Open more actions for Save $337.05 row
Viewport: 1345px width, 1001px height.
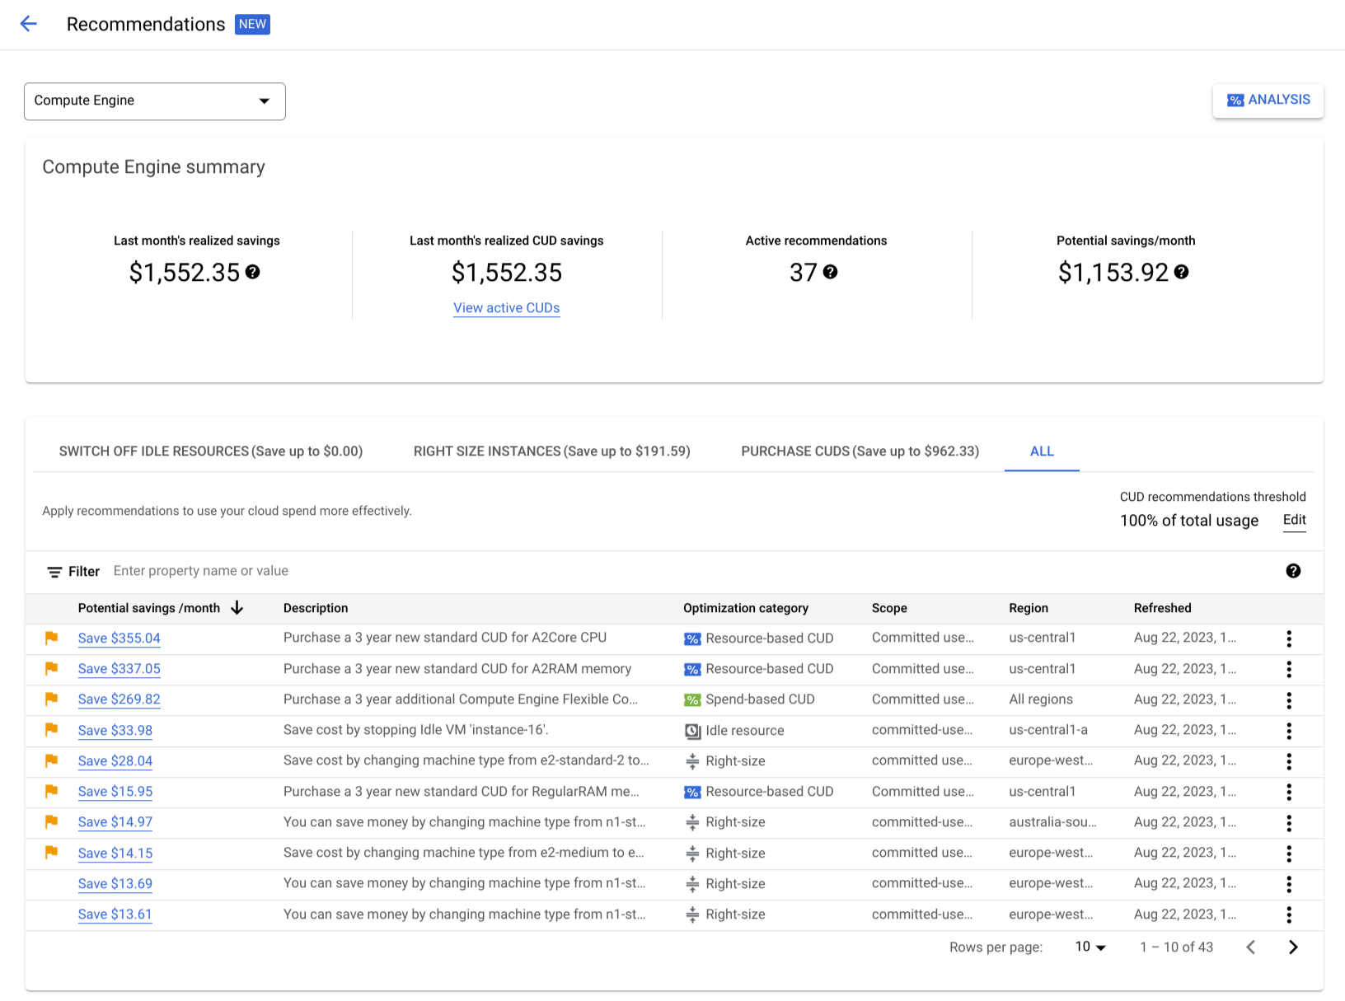[x=1289, y=669]
